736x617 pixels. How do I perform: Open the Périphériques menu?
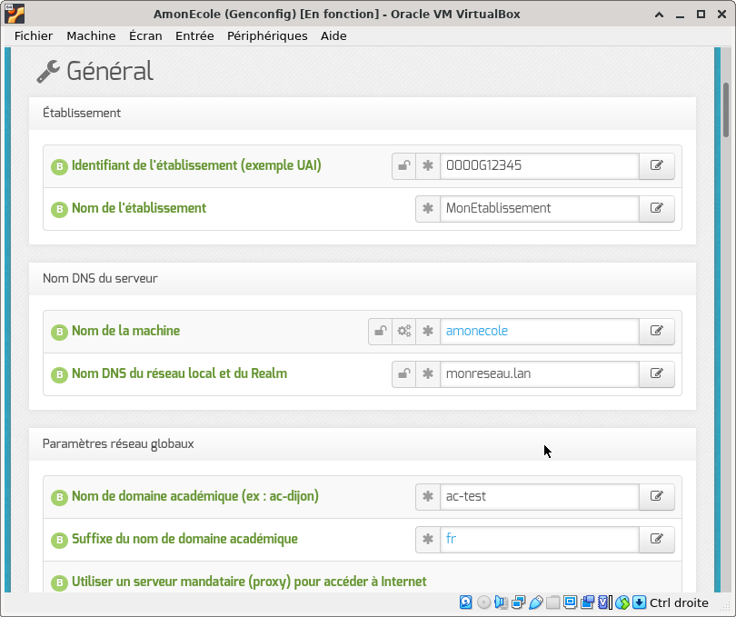[267, 36]
